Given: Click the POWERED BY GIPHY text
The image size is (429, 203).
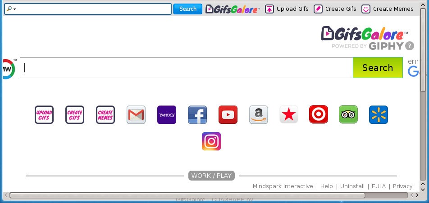Looking at the screenshot, I should pyautogui.click(x=368, y=46).
